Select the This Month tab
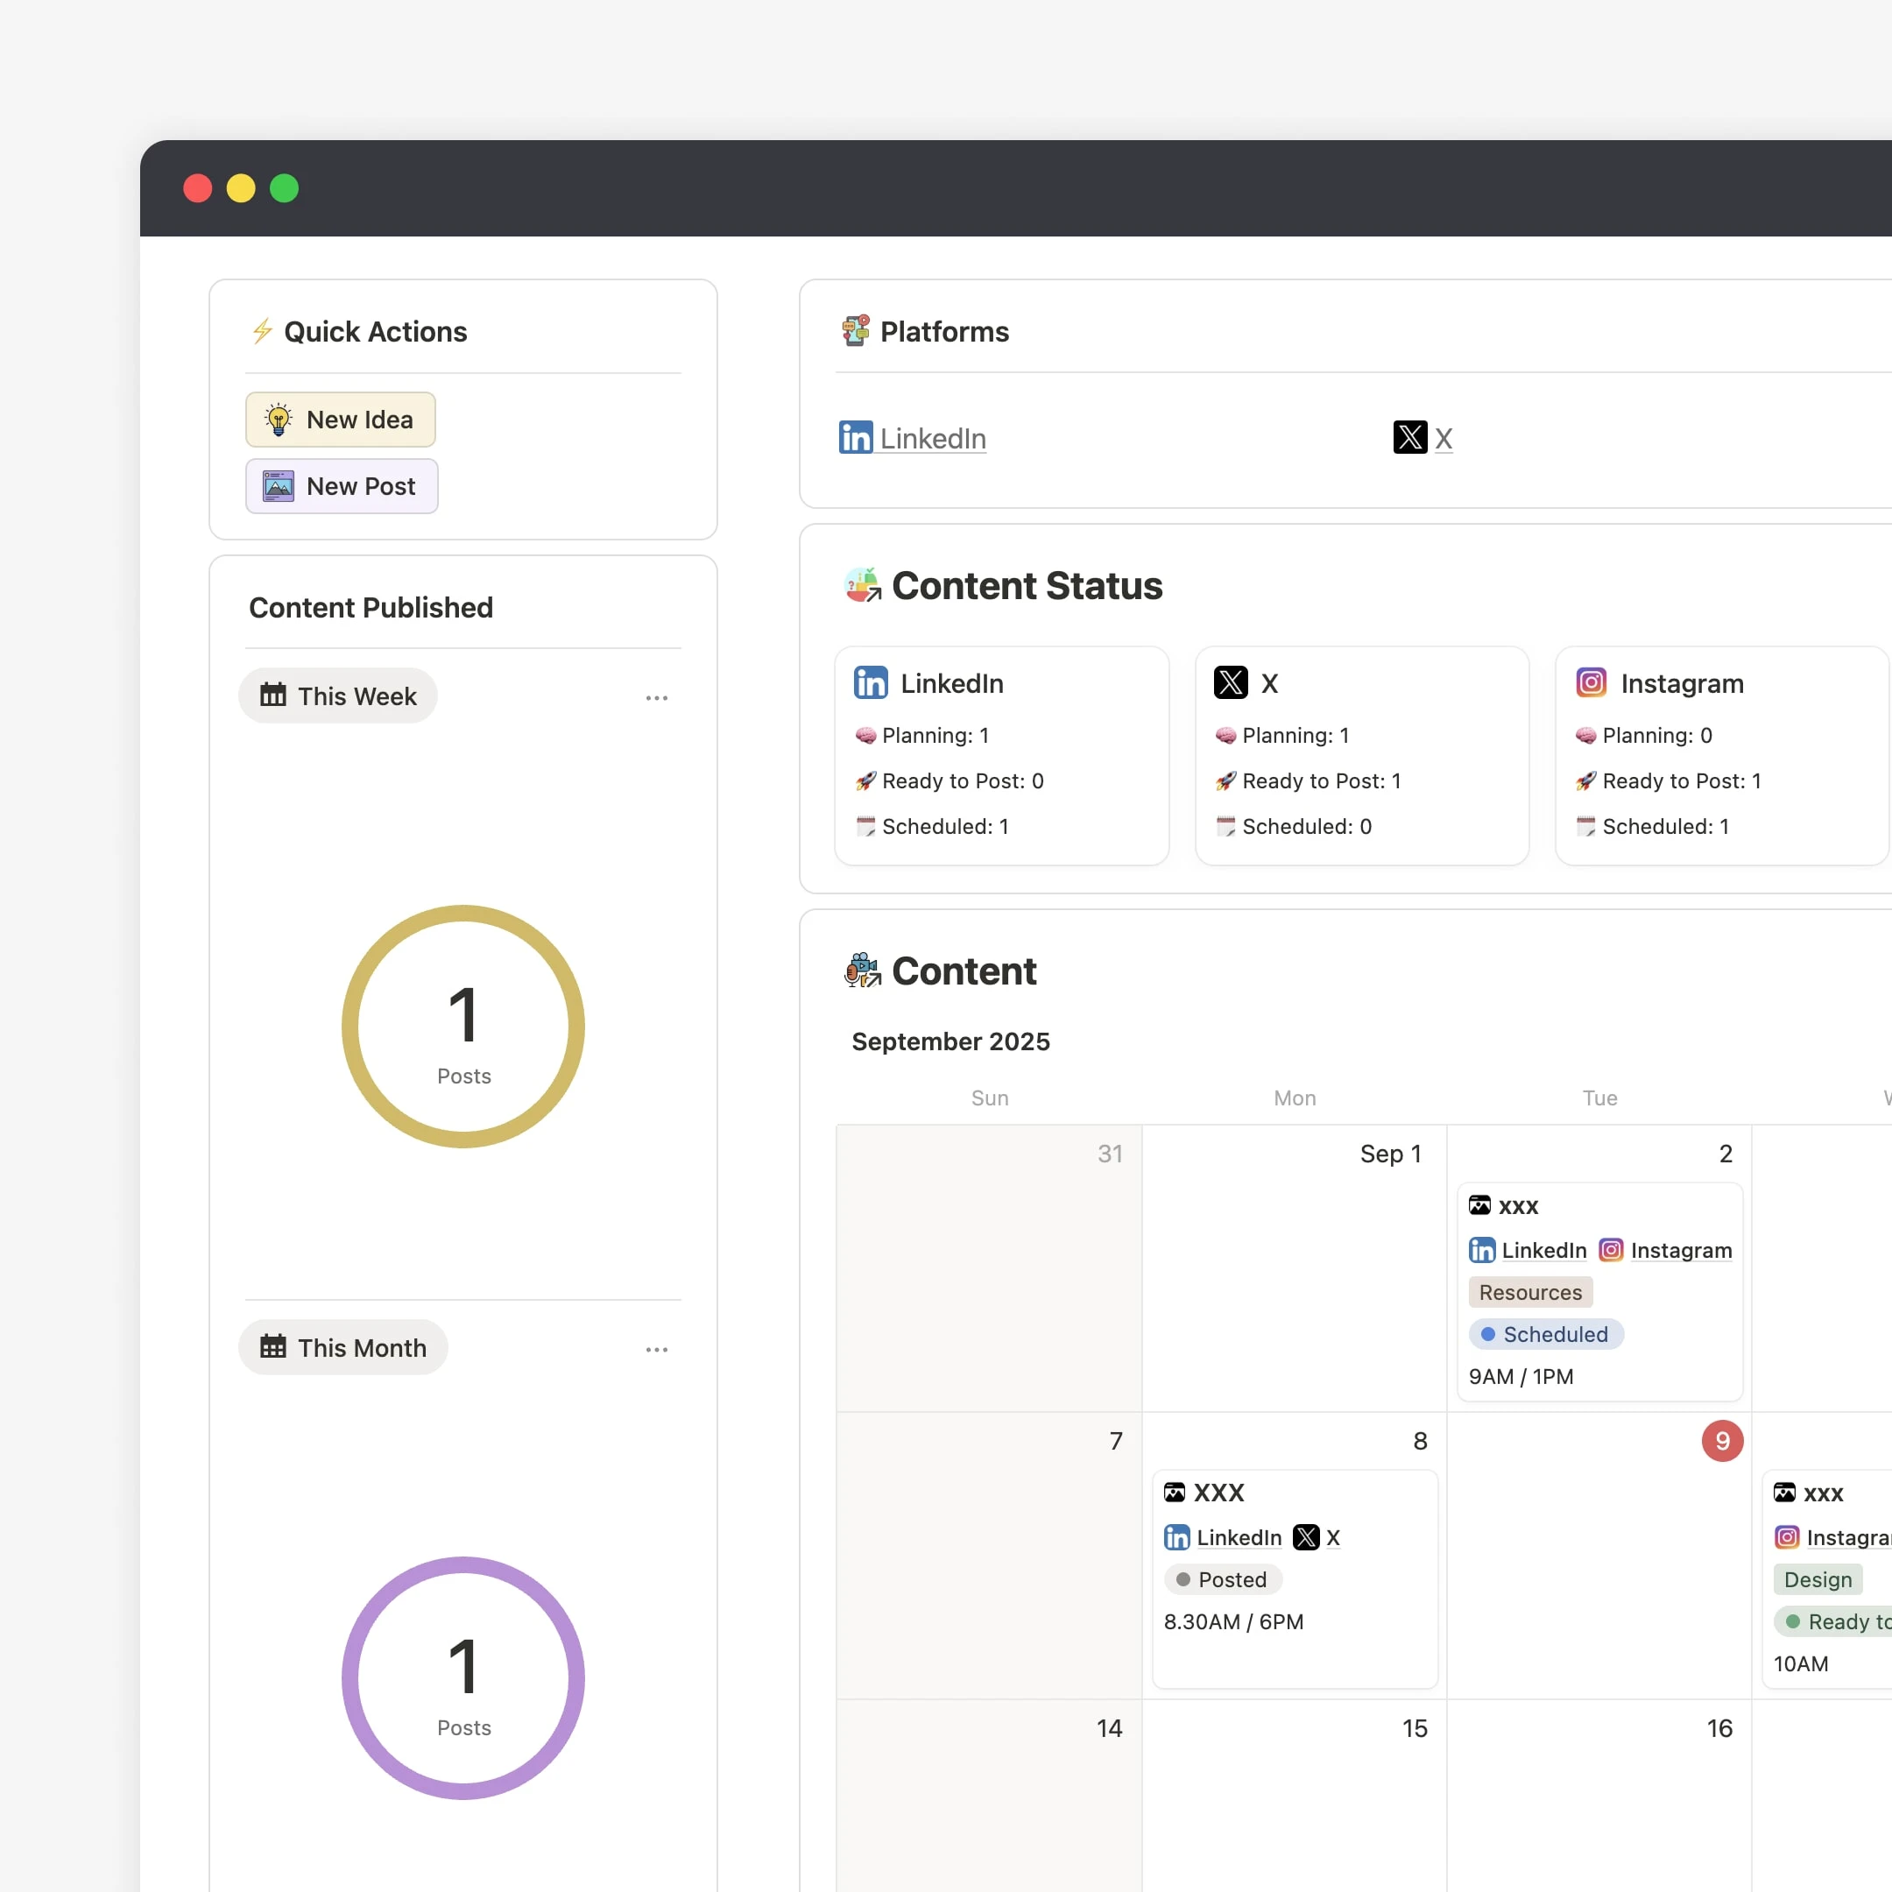1892x1892 pixels. [x=342, y=1347]
